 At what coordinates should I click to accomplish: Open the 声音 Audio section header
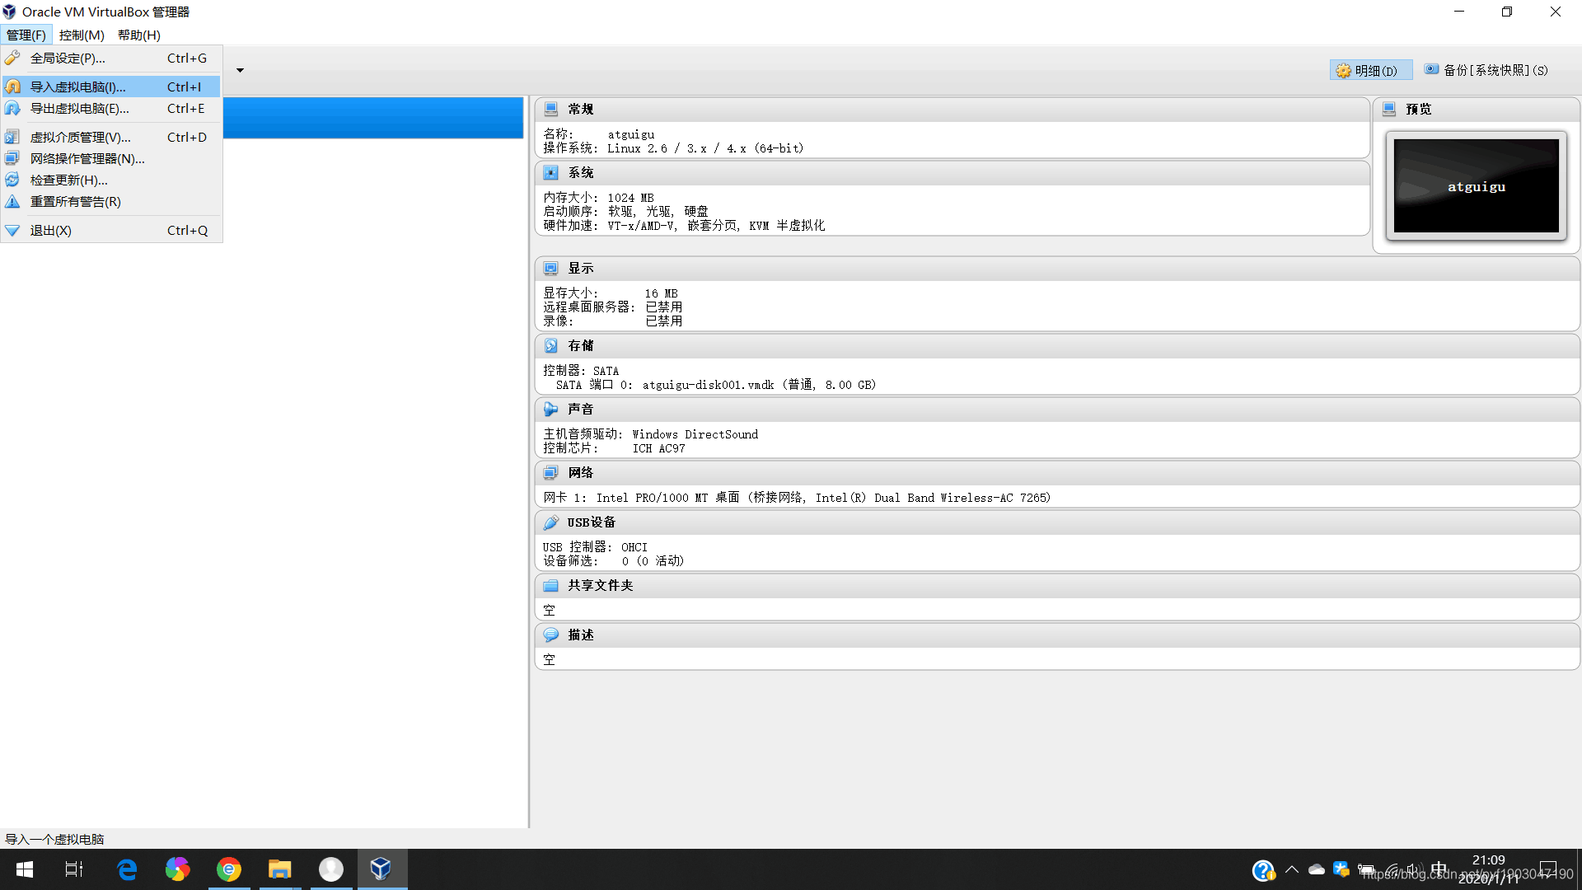coord(1057,410)
